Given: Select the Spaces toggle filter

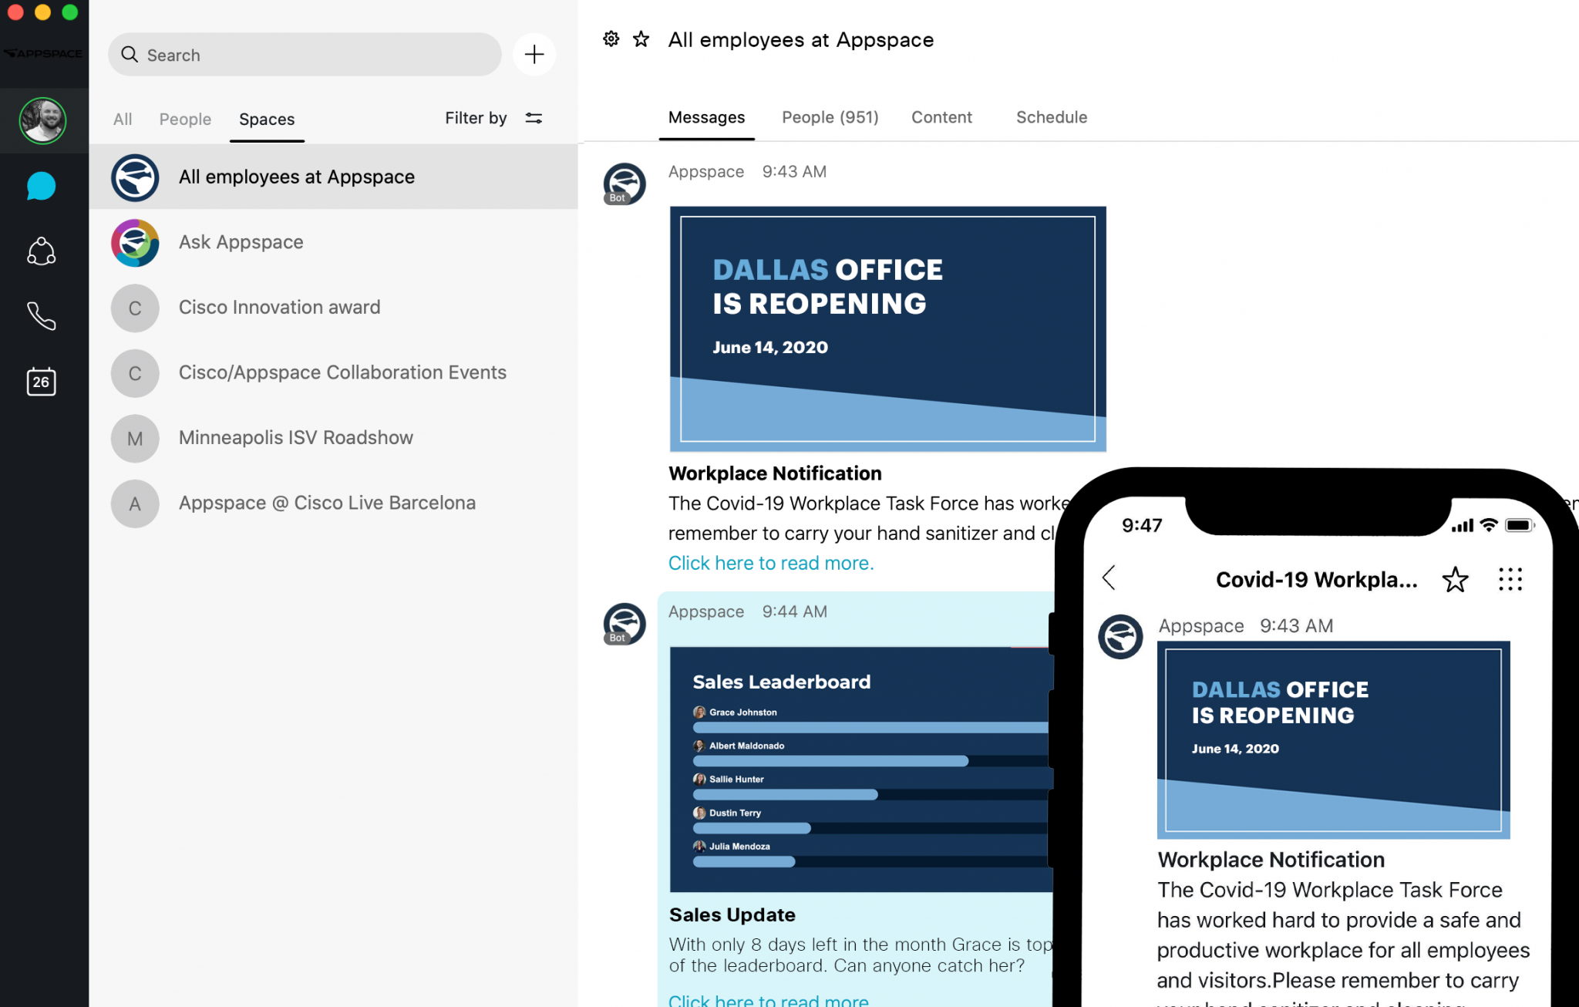Looking at the screenshot, I should click(266, 120).
